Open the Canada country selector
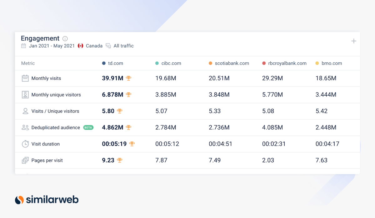 tap(94, 46)
